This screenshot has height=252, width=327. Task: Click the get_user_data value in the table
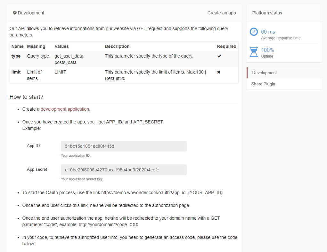pos(69,56)
